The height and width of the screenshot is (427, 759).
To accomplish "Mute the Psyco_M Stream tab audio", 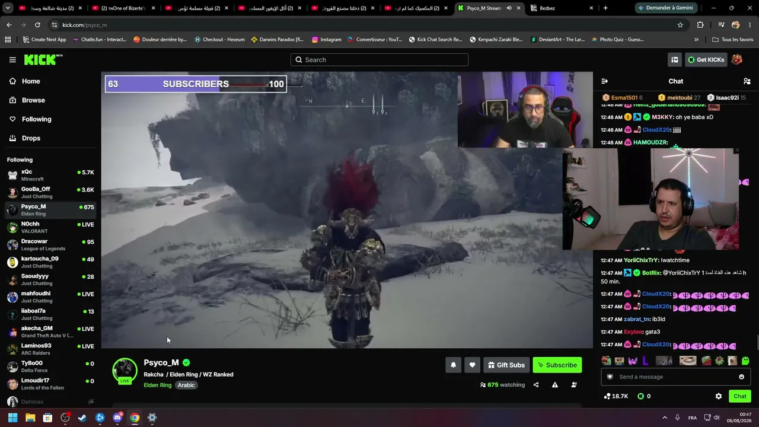I will click(x=509, y=8).
